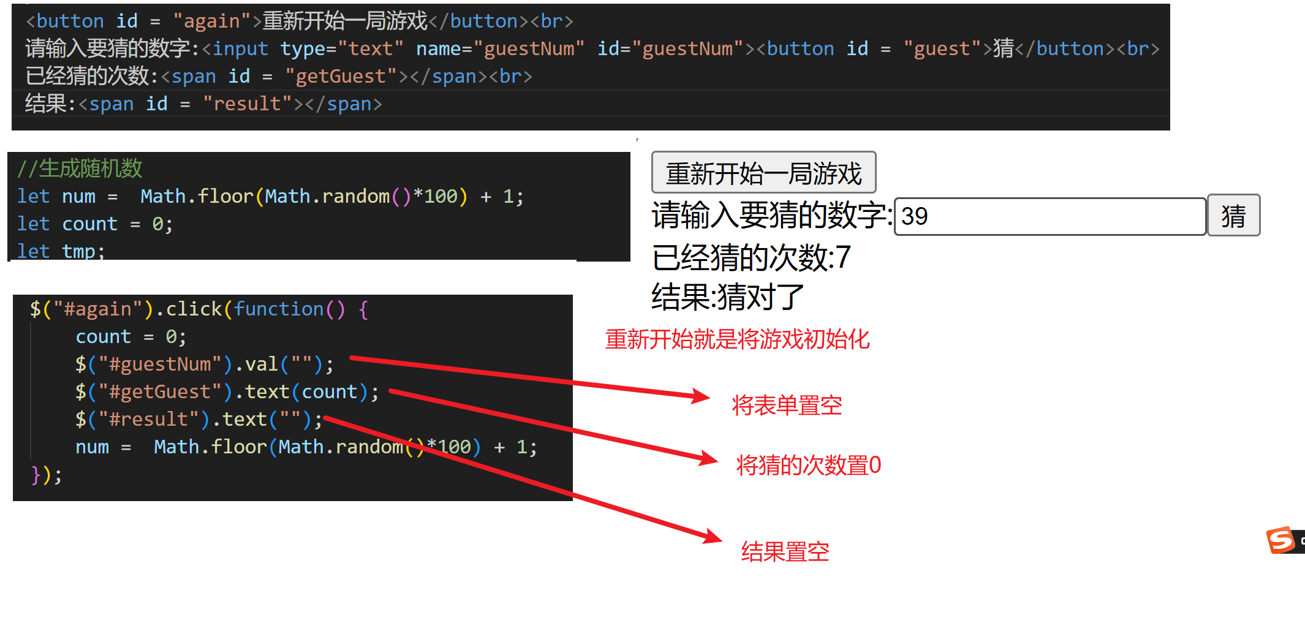
Task: Click the 请输入要猜的数字: label
Action: [772, 216]
